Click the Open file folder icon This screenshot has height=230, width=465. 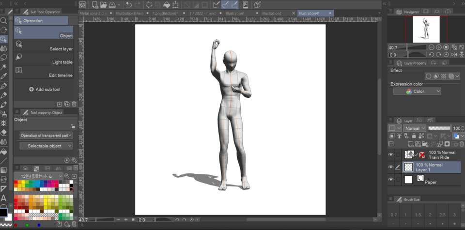pos(103,4)
